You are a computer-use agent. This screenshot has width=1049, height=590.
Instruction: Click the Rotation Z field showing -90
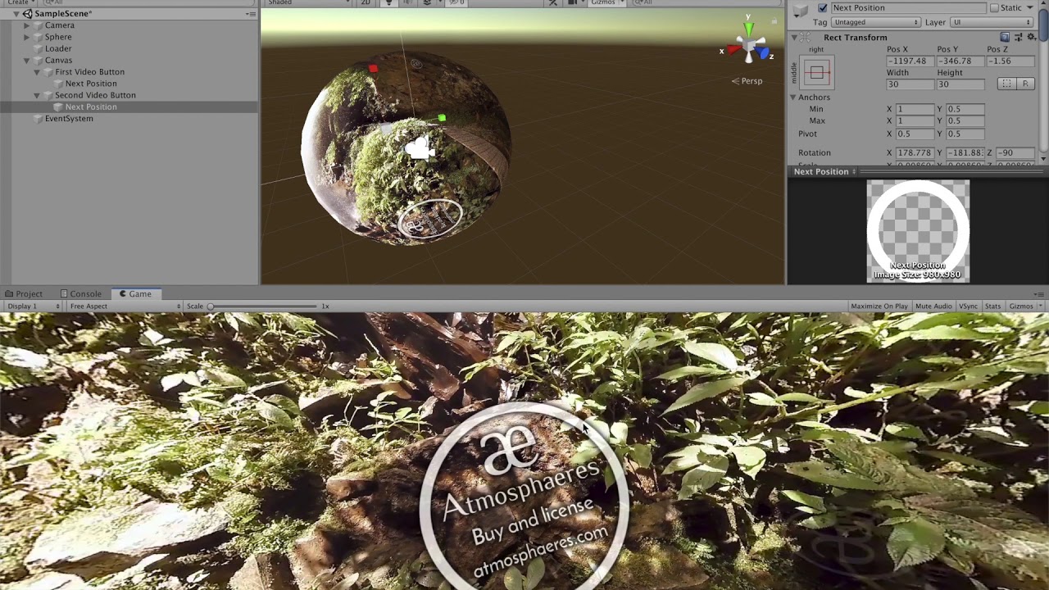(x=1015, y=153)
